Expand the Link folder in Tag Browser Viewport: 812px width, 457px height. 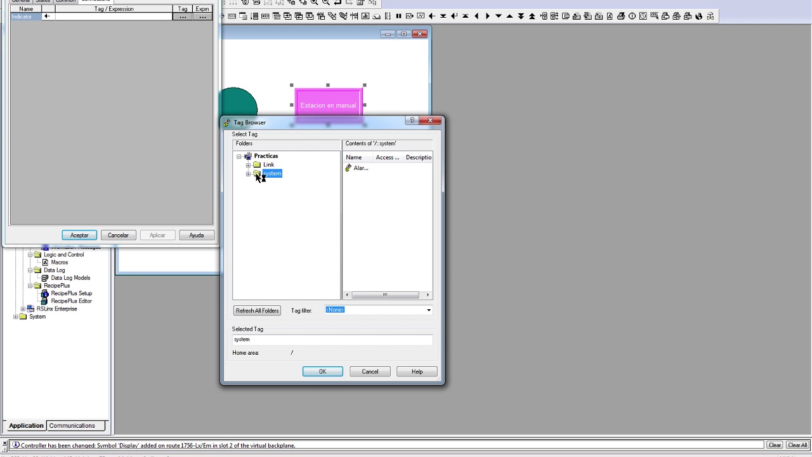tap(248, 165)
